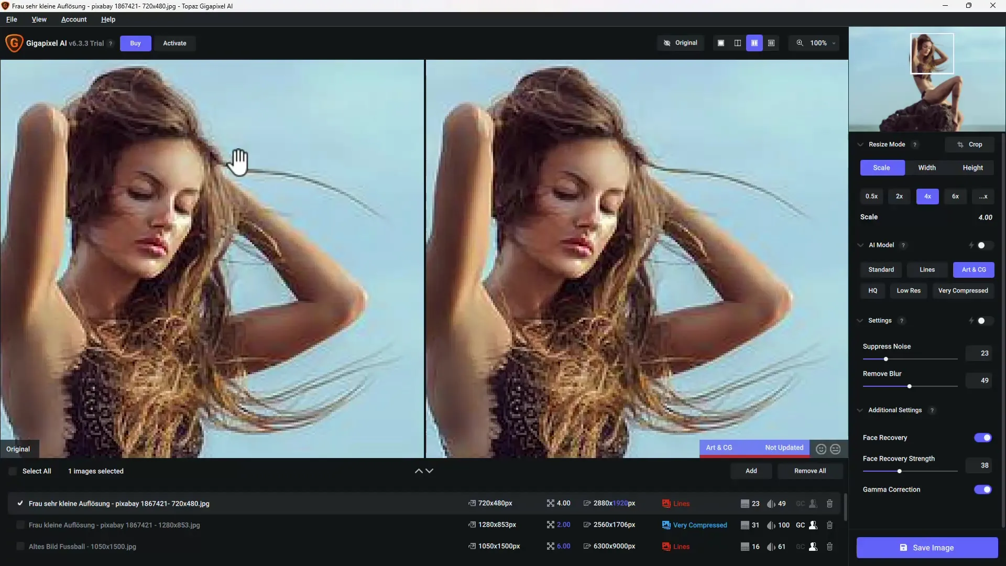Collapse the Settings section
The height and width of the screenshot is (566, 1006).
862,320
